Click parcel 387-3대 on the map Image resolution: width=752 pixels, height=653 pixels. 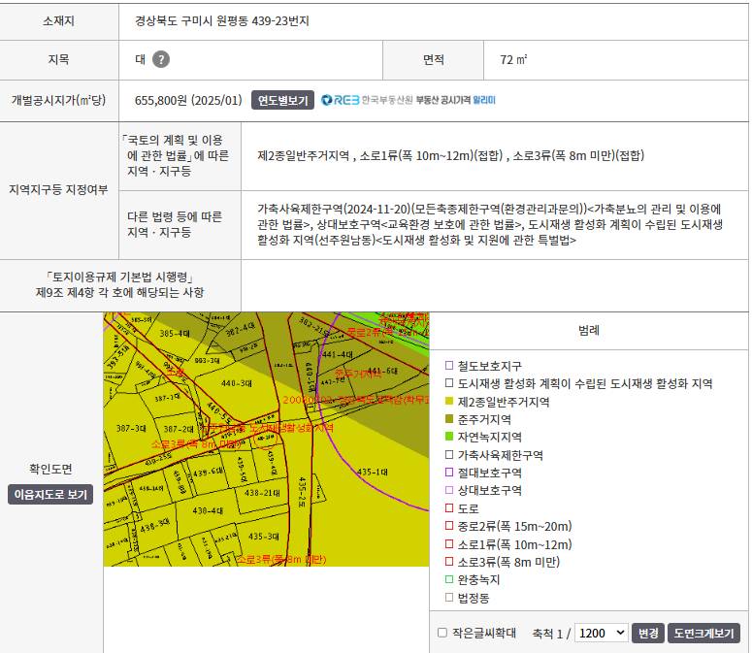131,428
